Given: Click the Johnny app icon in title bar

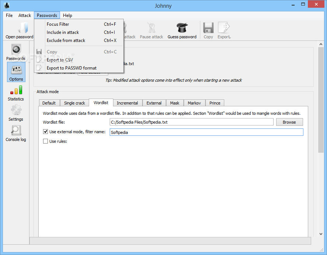Looking at the screenshot, I should (7, 6).
